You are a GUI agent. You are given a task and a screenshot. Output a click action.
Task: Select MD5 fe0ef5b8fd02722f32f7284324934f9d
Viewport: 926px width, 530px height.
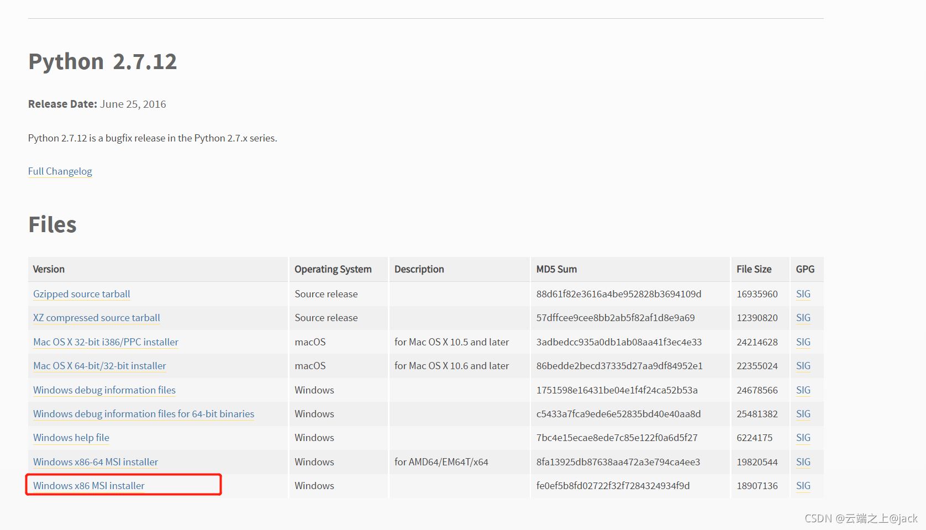pos(613,486)
